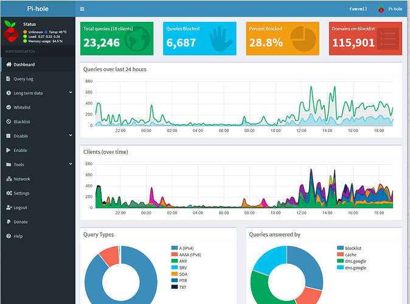Click the 'Load: 0.27 0.33 0.28' status text

(44, 36)
